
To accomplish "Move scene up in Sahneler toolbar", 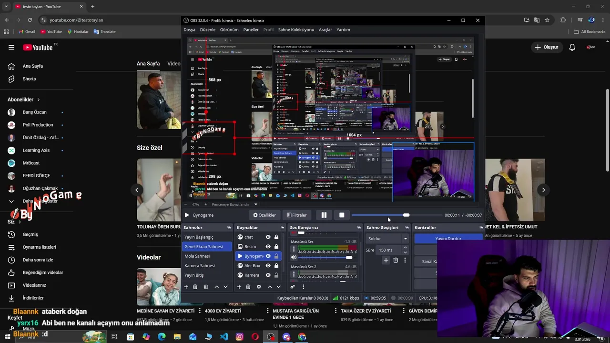I will coord(216,287).
